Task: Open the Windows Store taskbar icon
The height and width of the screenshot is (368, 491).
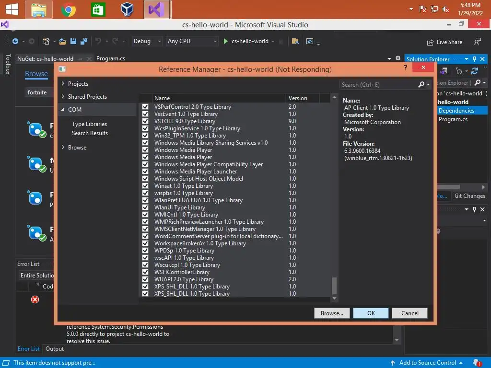Action: point(98,10)
